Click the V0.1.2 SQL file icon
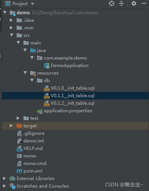The width and height of the screenshot is (149, 191). [x=47, y=103]
